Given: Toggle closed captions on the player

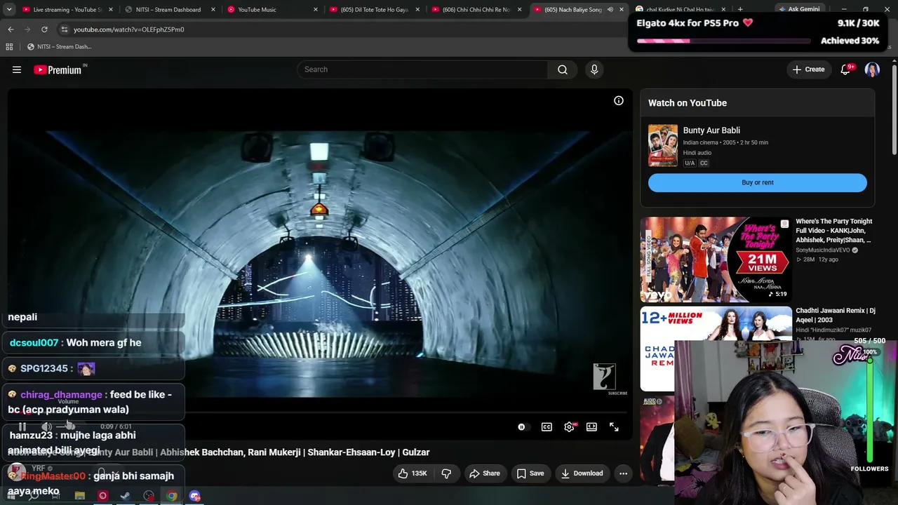Looking at the screenshot, I should coord(547,426).
